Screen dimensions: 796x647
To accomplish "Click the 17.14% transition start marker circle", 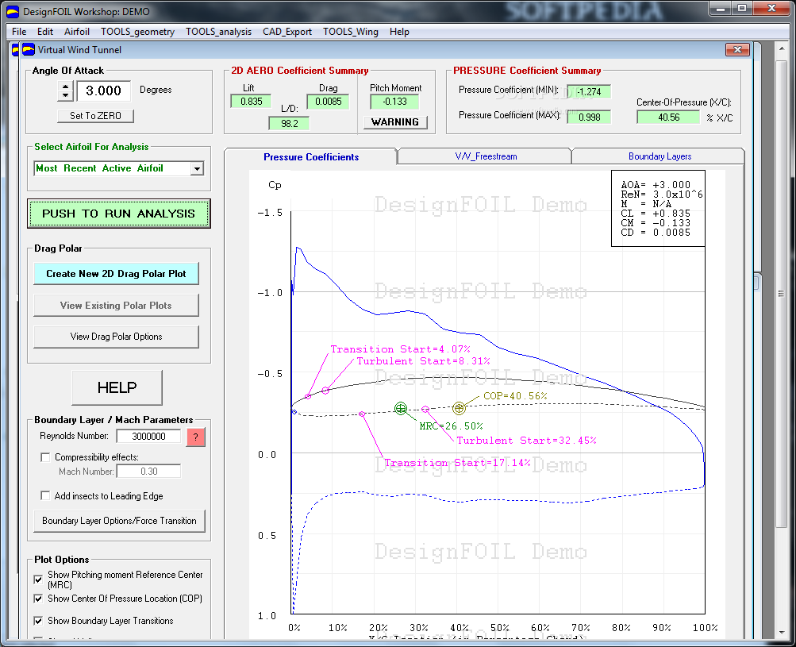I will [x=362, y=414].
